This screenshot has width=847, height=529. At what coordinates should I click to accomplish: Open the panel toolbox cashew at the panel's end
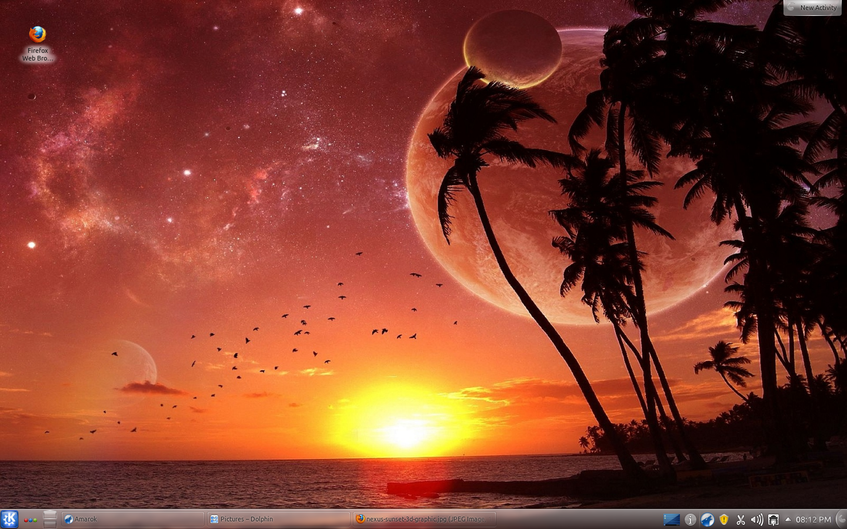tap(841, 519)
